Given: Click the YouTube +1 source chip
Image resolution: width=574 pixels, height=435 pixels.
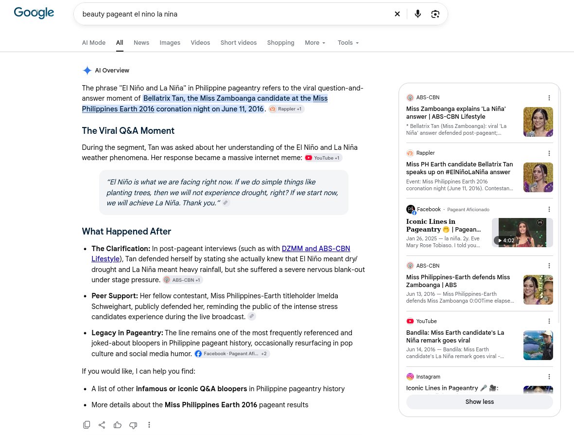Looking at the screenshot, I should [x=324, y=158].
